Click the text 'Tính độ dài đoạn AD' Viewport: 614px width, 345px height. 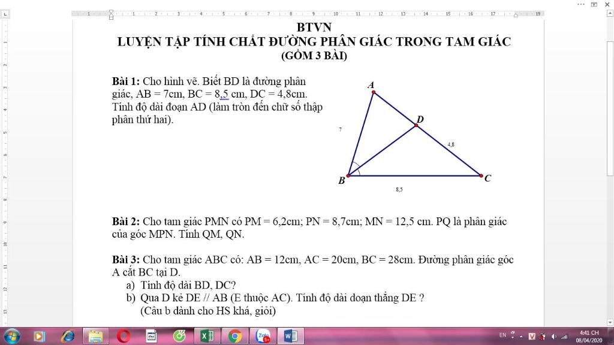point(159,107)
